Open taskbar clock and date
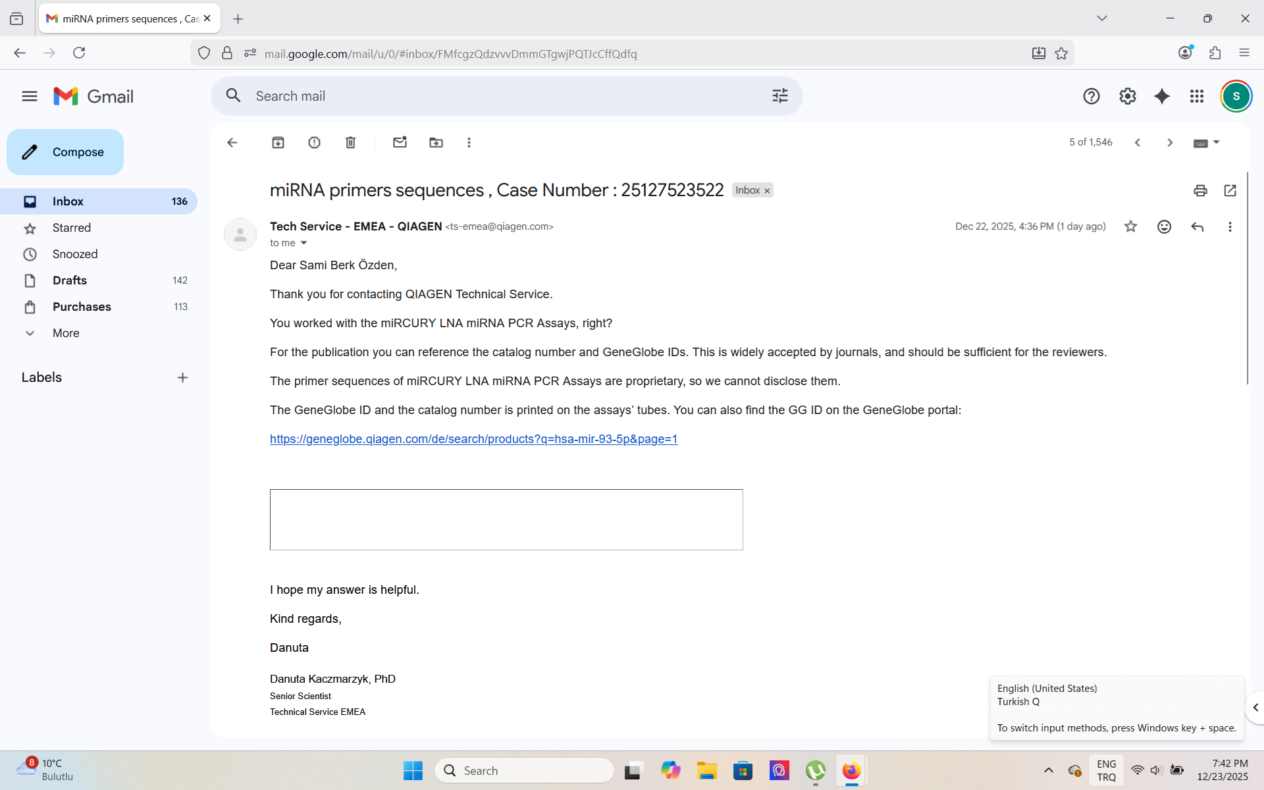The image size is (1264, 790). [x=1223, y=770]
